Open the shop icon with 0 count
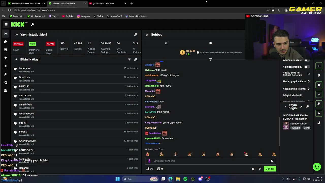Image resolution: width=325 pixels, height=183 pixels. [x=160, y=169]
